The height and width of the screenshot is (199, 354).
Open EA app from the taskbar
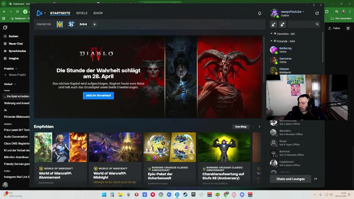(x=169, y=195)
